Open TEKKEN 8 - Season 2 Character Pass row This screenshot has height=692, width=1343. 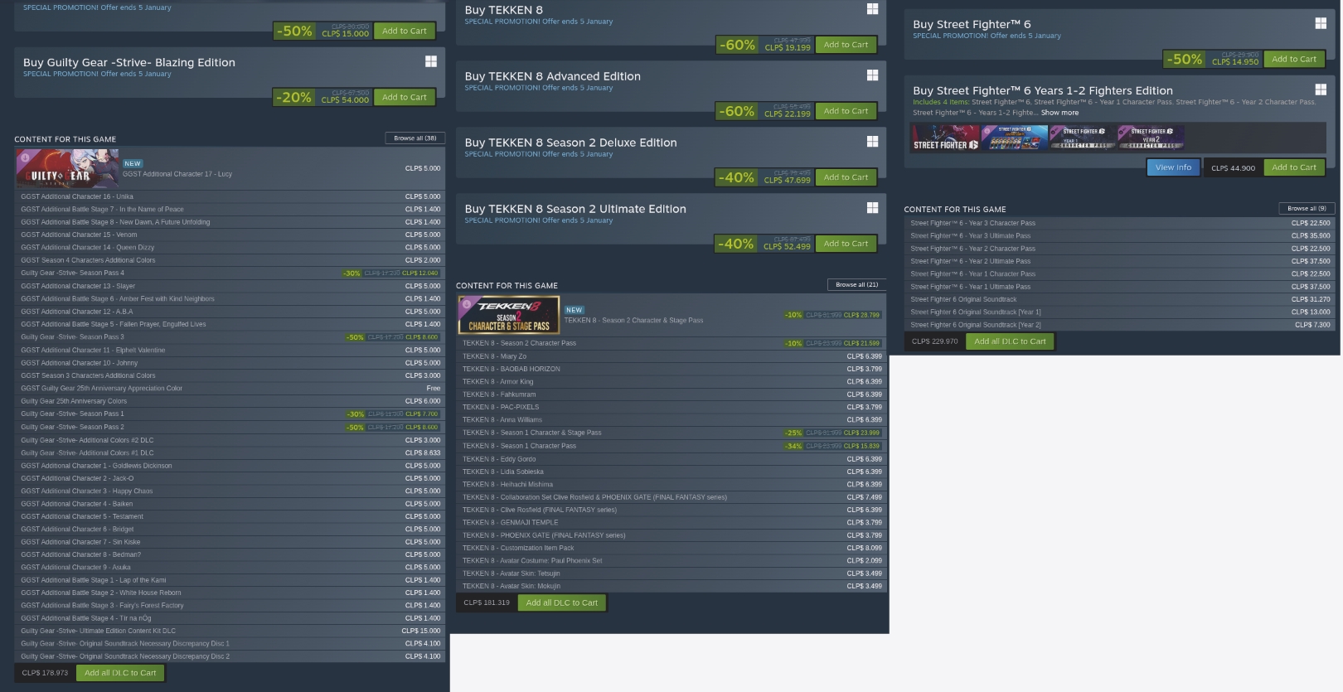(671, 343)
